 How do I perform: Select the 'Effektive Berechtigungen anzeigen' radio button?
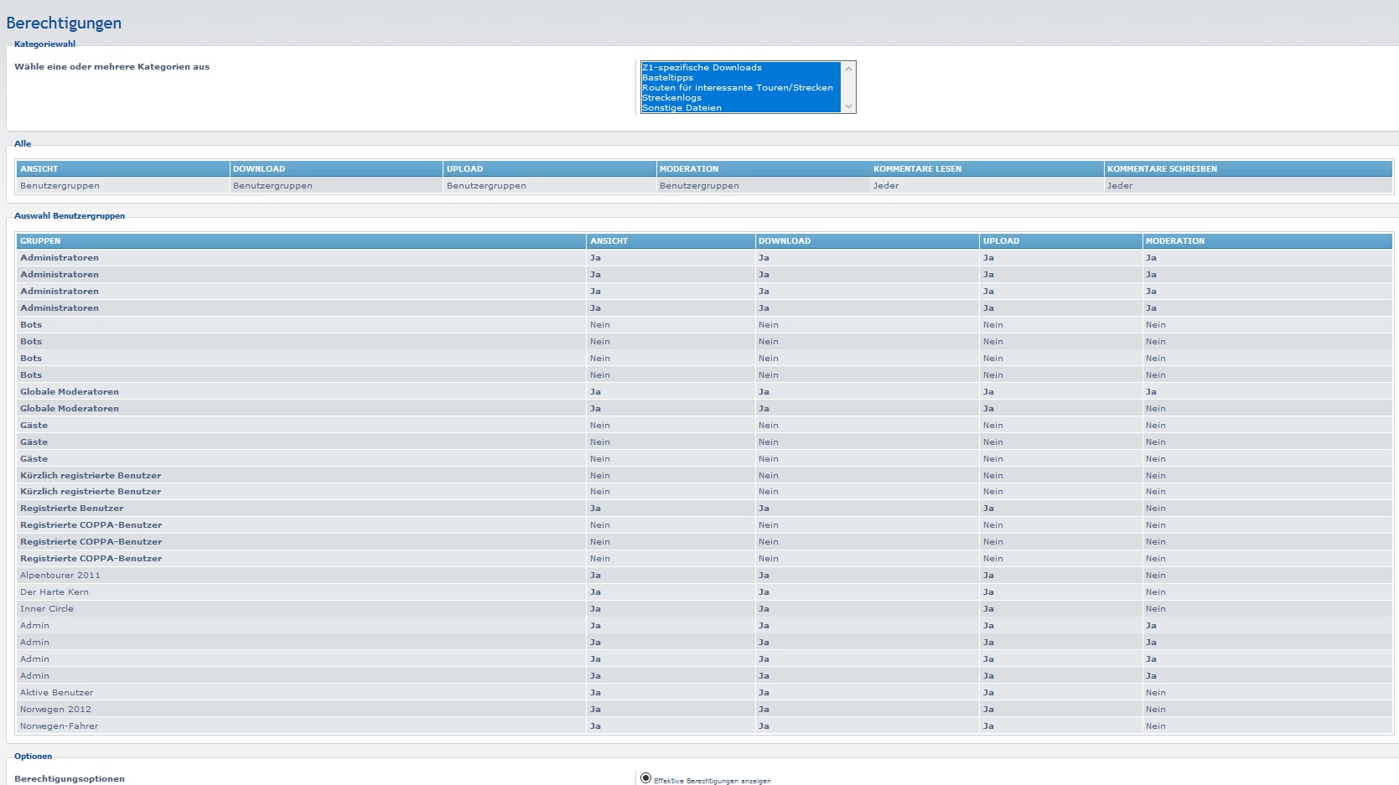pos(645,778)
